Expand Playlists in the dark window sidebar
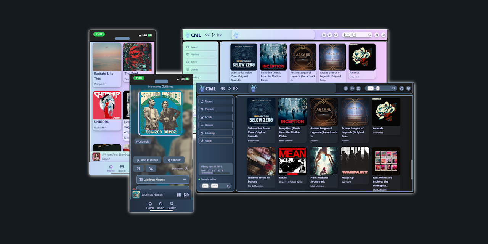 click(215, 109)
